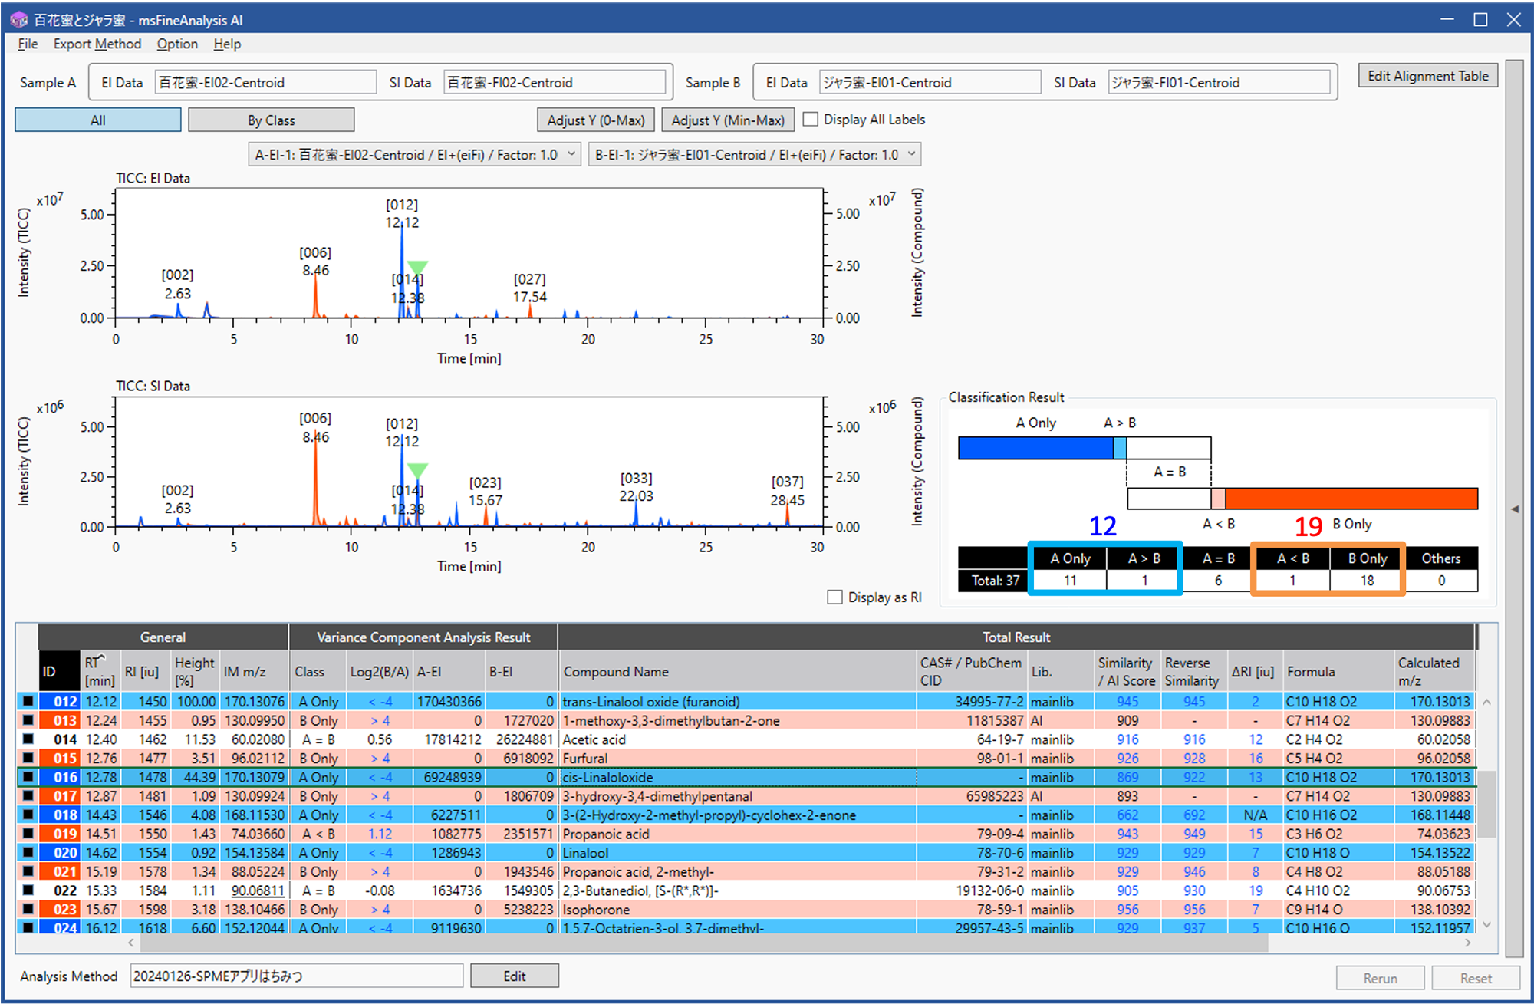Toggle the row checkbox for ID 019
Screen dimensions: 1534x1004
[28, 833]
